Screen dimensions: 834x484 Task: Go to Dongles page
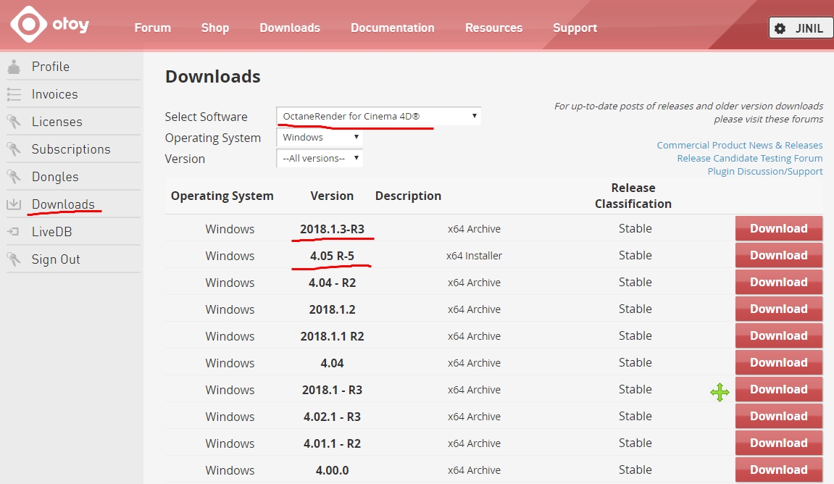pyautogui.click(x=55, y=177)
